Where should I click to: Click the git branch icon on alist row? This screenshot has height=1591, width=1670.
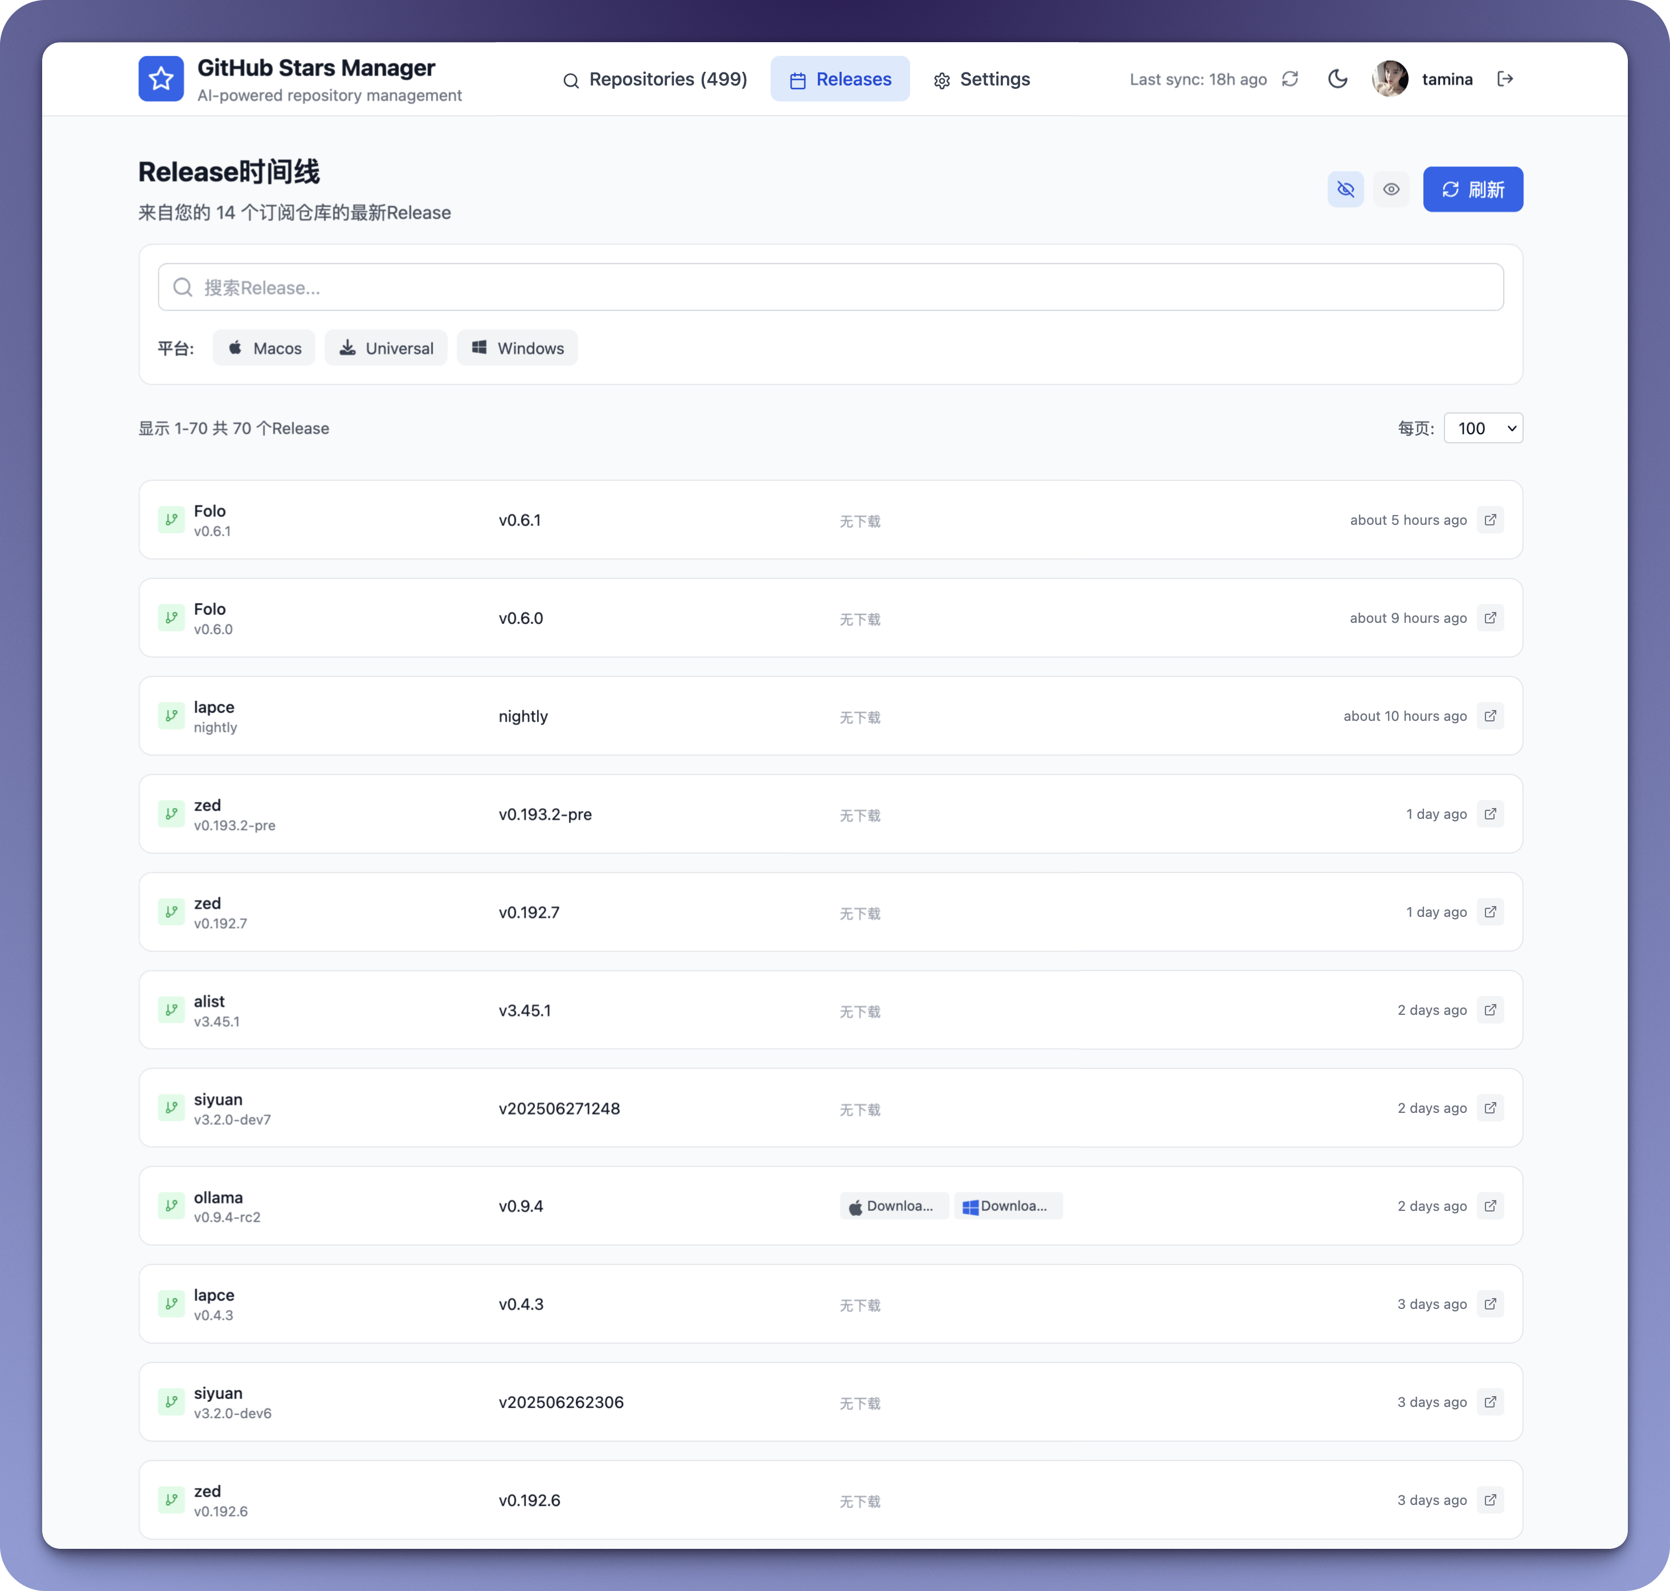(x=171, y=1010)
